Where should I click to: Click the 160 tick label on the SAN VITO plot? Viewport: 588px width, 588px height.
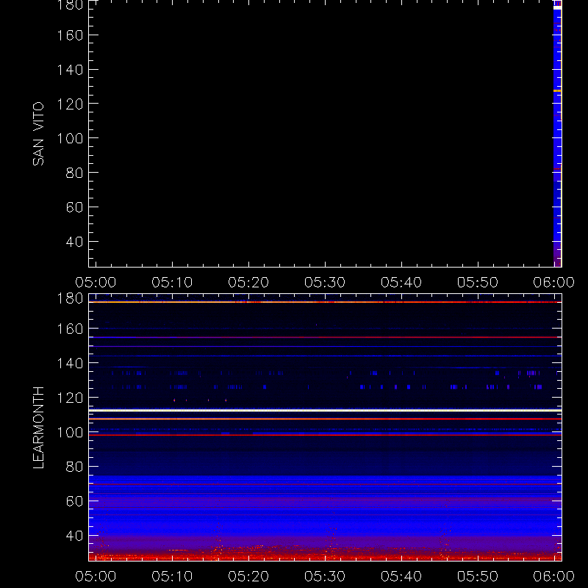(x=70, y=35)
